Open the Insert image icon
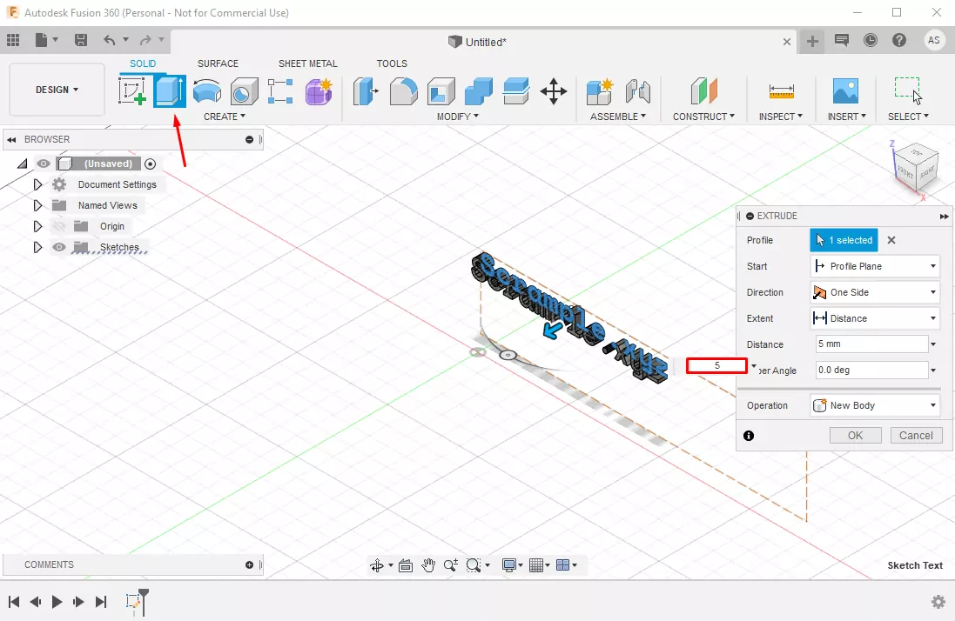Image resolution: width=955 pixels, height=621 pixels. pyautogui.click(x=846, y=91)
